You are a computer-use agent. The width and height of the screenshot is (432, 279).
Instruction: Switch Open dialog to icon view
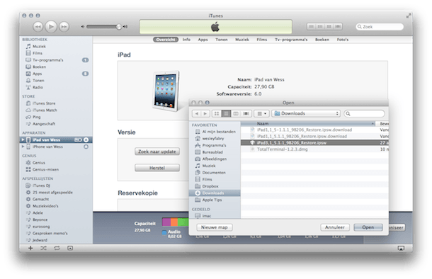[x=217, y=113]
